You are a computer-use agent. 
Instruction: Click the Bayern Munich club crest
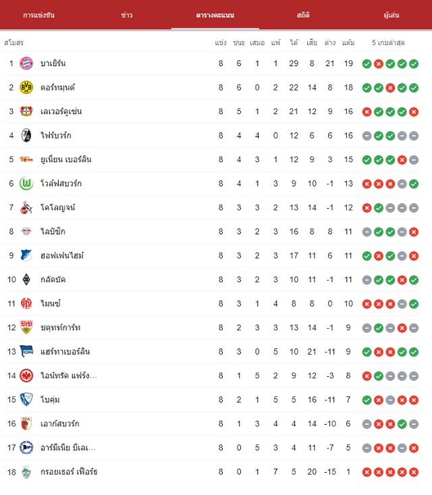[26, 63]
